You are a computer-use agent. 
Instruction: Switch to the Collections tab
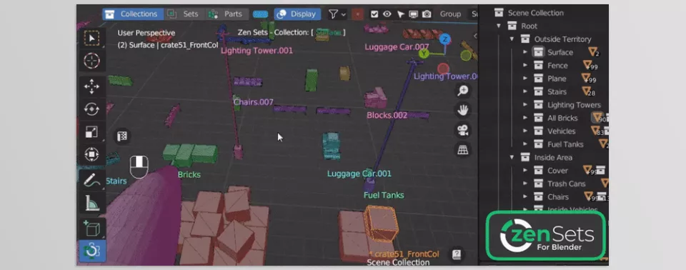[133, 14]
